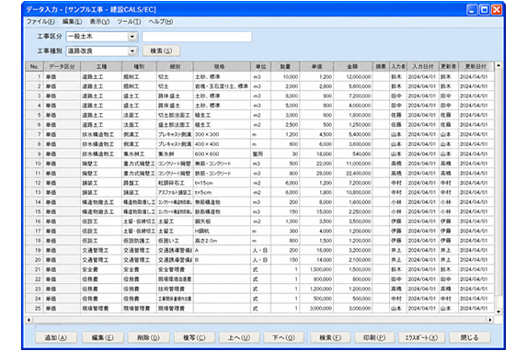The image size is (527, 351).
Task: Open the 表示(V) menu
Action: pos(99,22)
